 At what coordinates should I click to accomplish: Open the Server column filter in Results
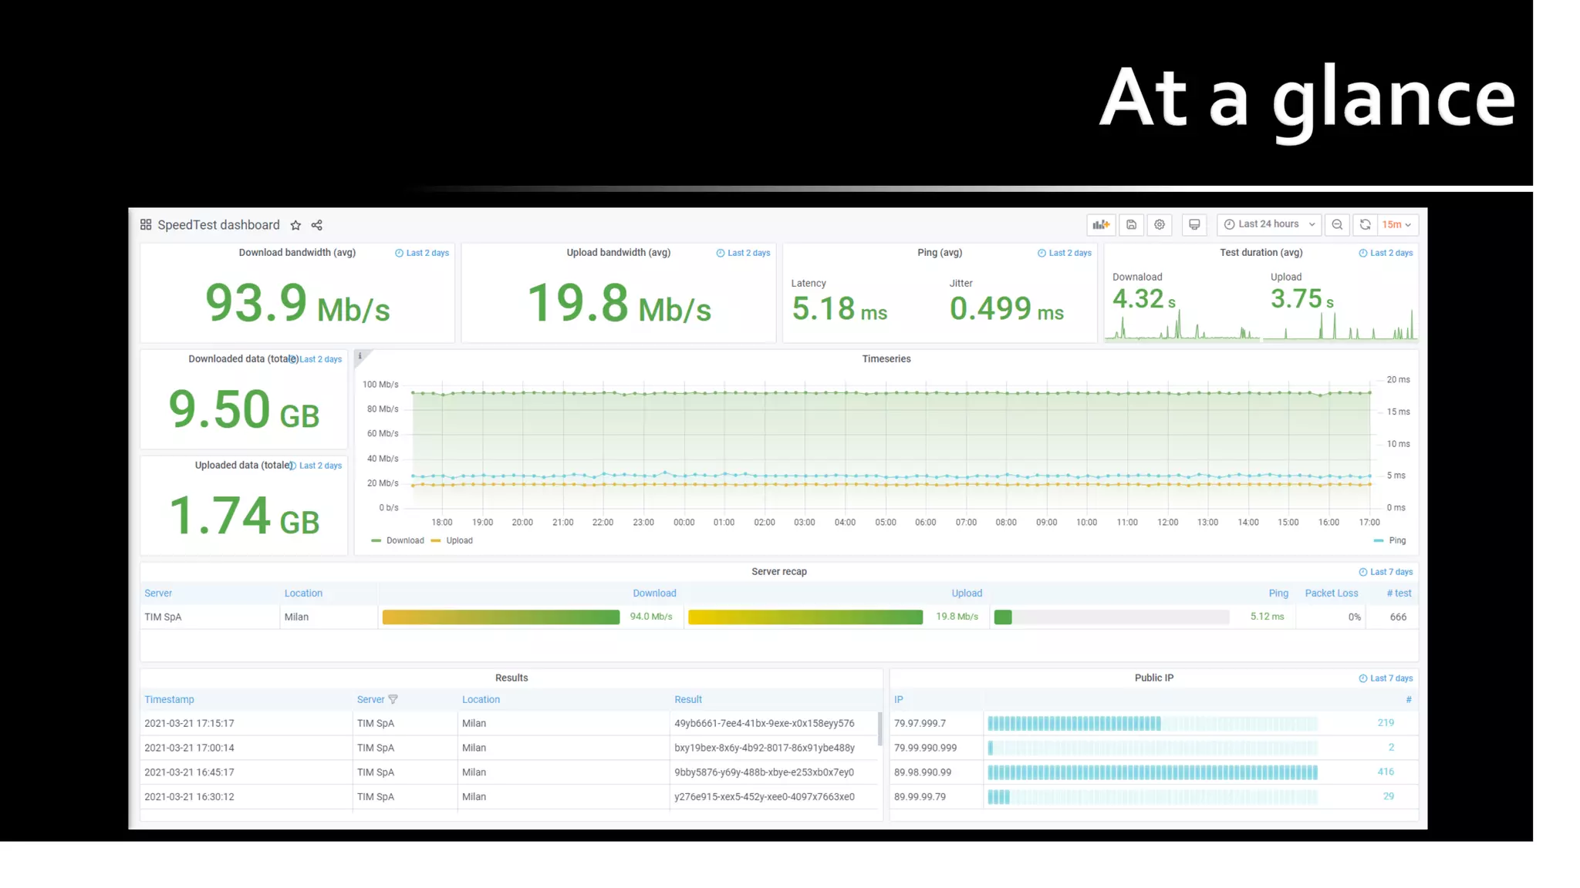tap(393, 699)
